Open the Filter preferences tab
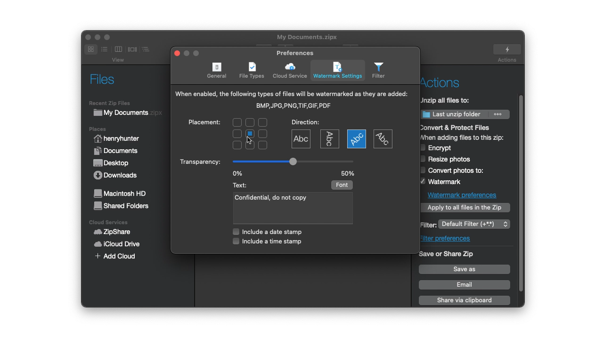 click(x=378, y=70)
